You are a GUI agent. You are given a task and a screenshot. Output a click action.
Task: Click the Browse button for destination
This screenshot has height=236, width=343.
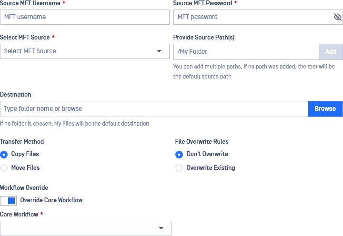(325, 109)
